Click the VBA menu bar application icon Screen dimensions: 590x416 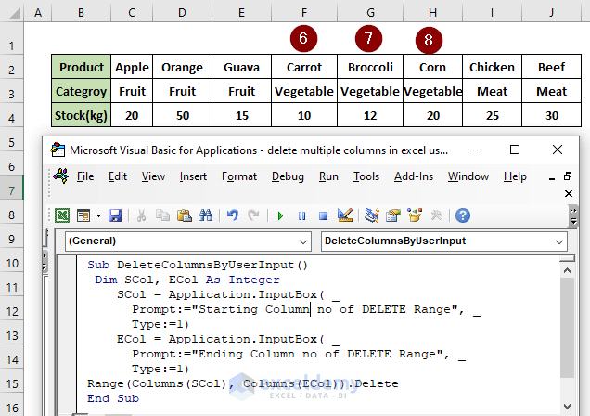tap(61, 175)
